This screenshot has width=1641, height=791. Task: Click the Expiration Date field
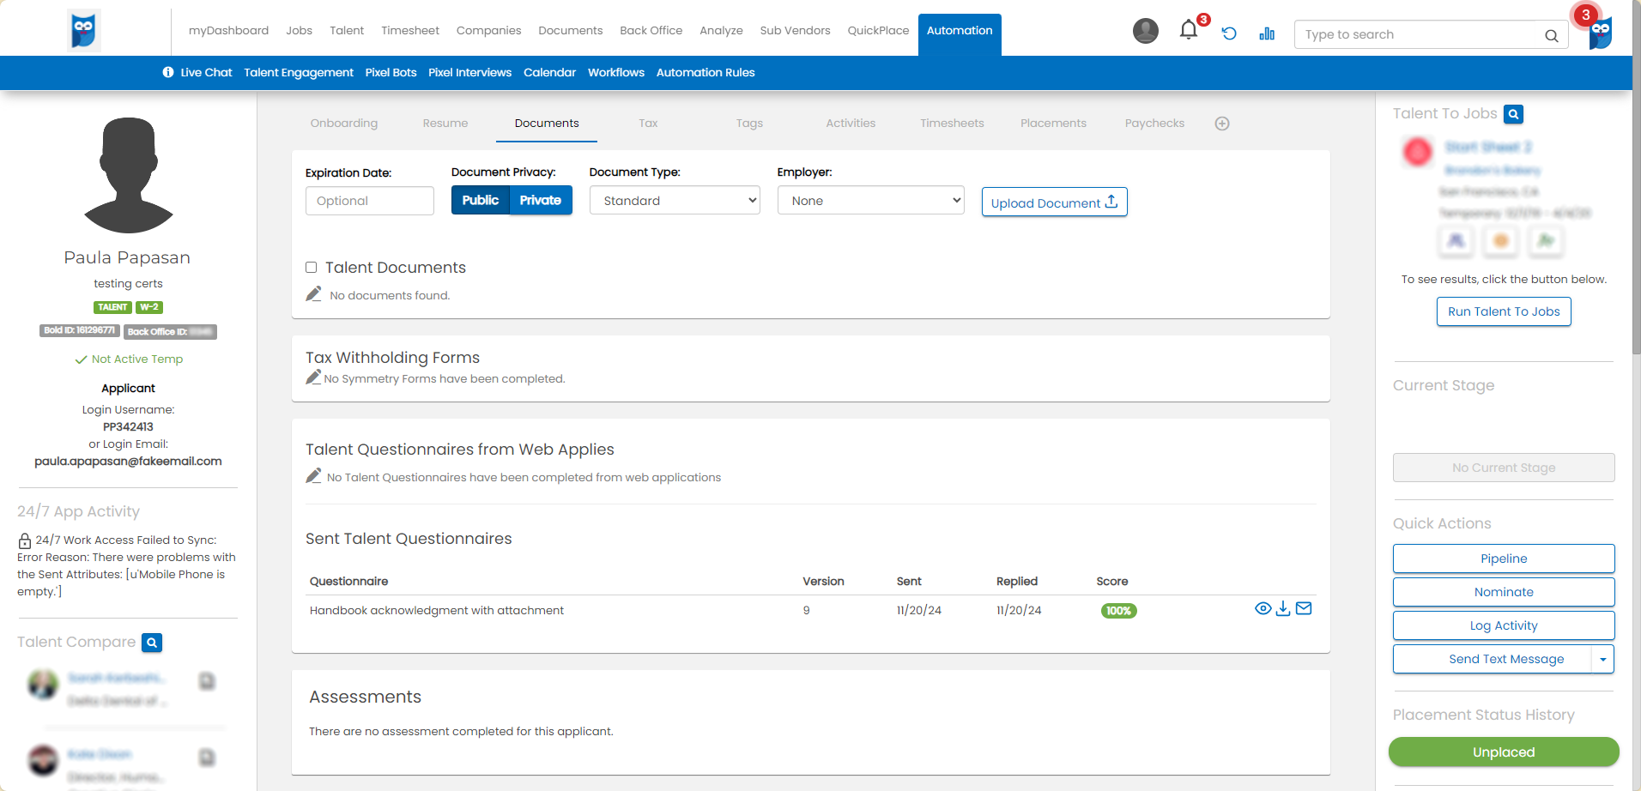point(370,201)
